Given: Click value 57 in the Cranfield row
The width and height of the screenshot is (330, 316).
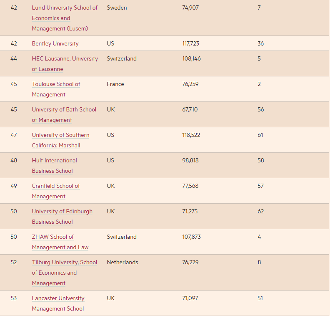Looking at the screenshot, I should (261, 186).
